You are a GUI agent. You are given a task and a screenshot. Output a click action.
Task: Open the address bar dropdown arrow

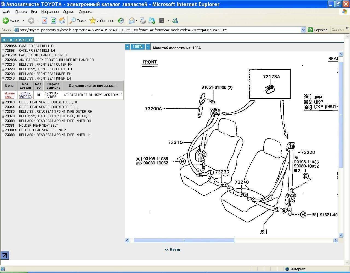coord(303,30)
